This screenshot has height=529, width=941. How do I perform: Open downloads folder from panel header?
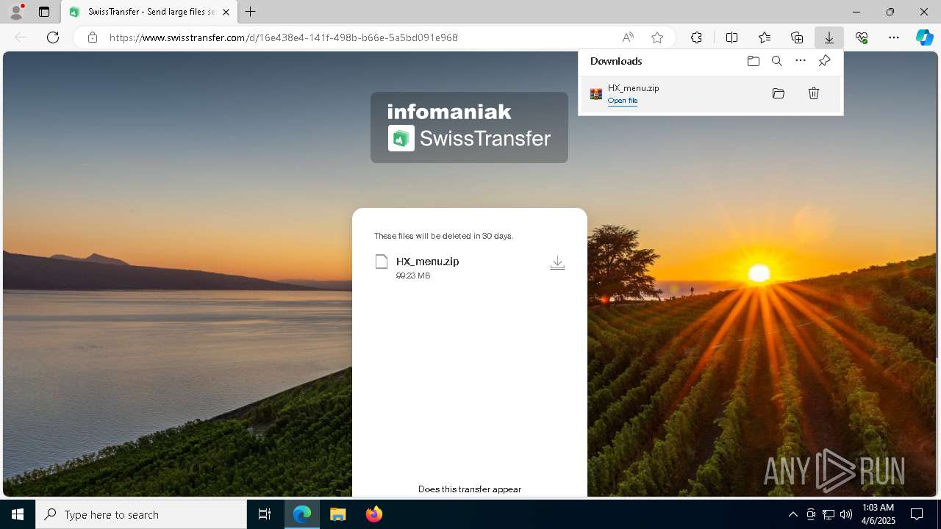754,61
